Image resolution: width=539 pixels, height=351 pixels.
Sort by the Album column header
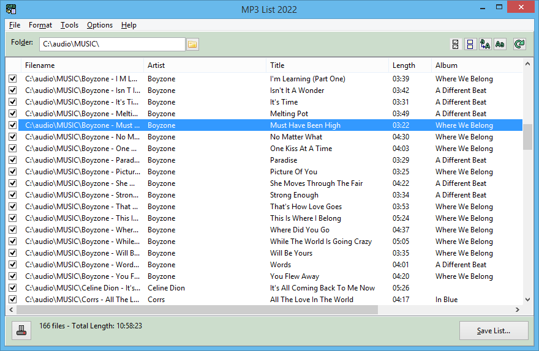(477, 65)
